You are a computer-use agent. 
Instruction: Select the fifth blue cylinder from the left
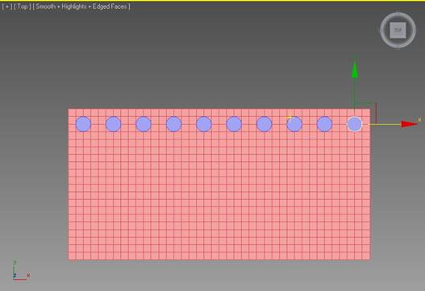[x=204, y=124]
